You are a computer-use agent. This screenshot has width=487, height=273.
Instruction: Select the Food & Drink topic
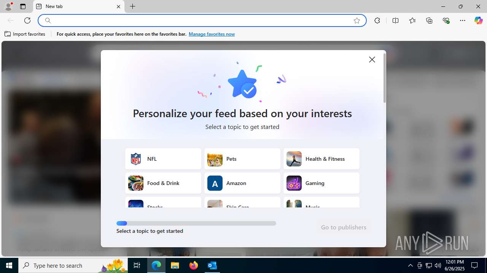pos(163,183)
